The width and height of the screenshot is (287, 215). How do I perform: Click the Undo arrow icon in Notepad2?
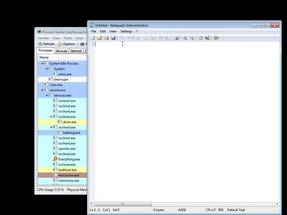tap(122, 38)
